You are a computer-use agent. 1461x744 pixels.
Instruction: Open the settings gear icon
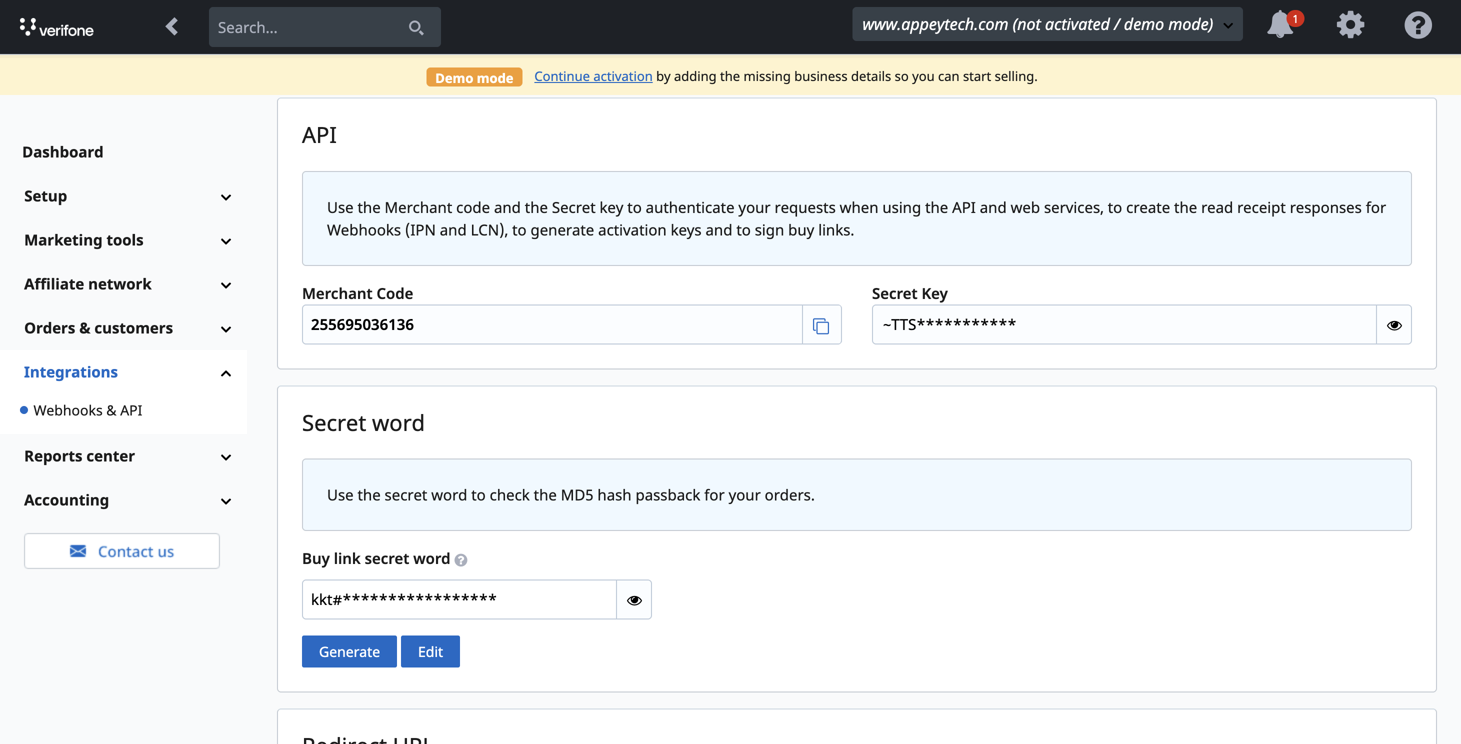[x=1350, y=25]
